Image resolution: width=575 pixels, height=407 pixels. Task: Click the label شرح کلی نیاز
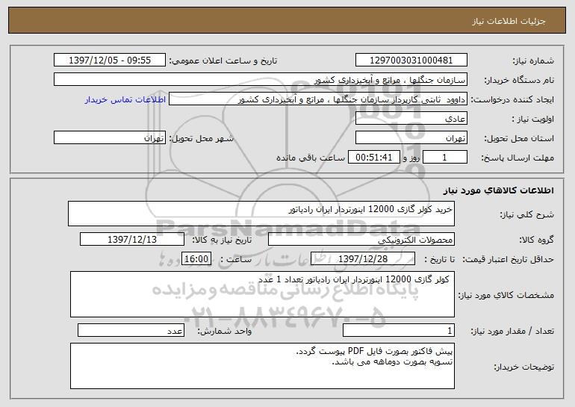click(x=527, y=214)
